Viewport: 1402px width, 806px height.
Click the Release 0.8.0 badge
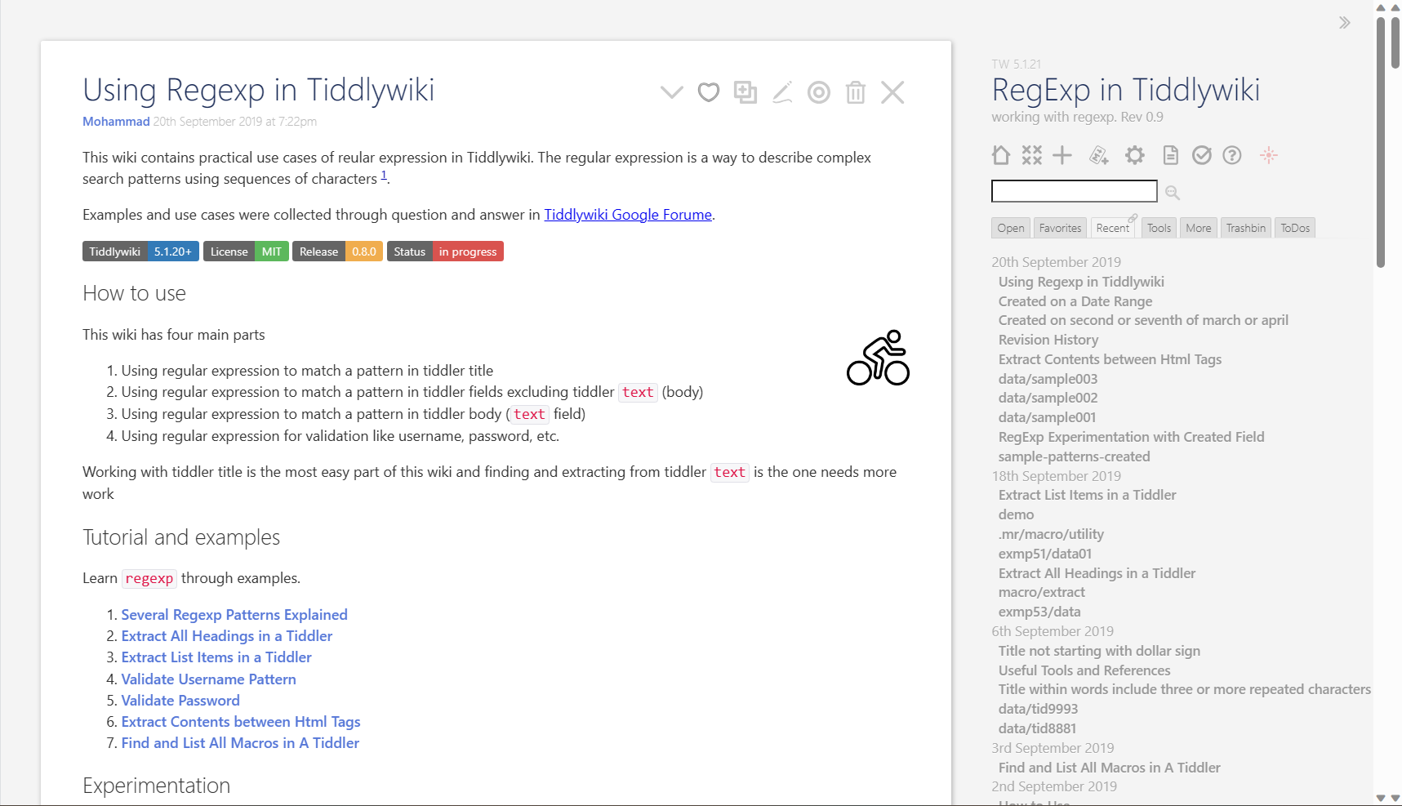[337, 252]
